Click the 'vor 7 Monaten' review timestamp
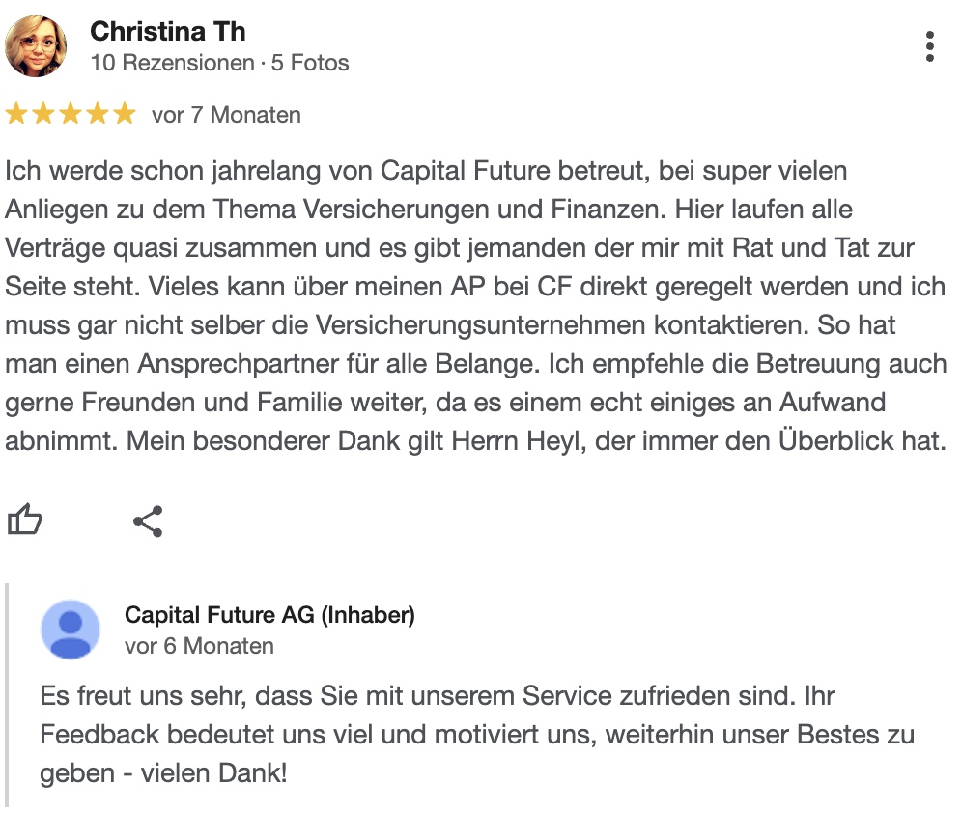This screenshot has height=813, width=962. [x=226, y=115]
